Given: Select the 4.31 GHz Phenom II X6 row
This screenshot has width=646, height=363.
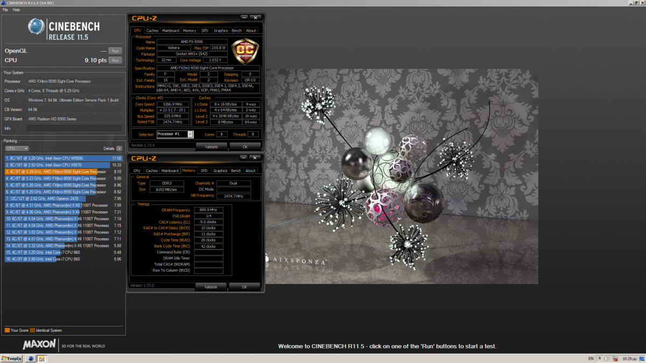Looking at the screenshot, I should coord(64,205).
